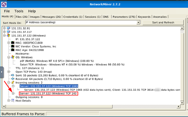The height and width of the screenshot is (117, 188).
Task: Switch to the Keywords tab
Action: 144,17
